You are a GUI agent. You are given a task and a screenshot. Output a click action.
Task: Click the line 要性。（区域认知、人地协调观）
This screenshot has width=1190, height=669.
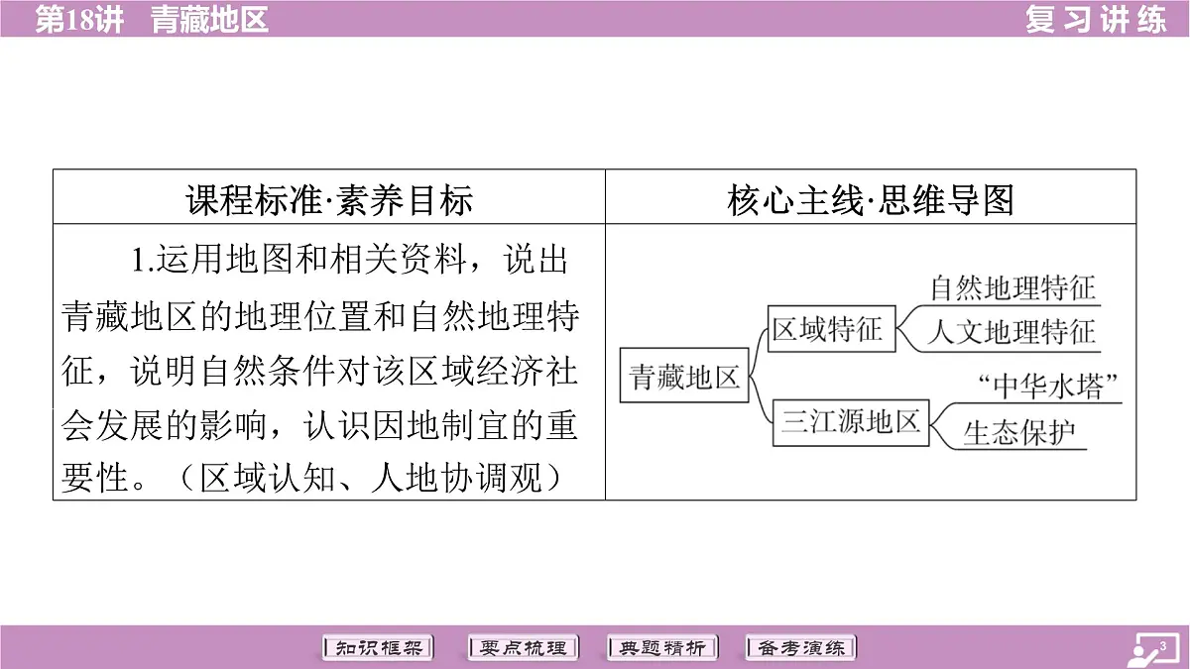point(311,479)
